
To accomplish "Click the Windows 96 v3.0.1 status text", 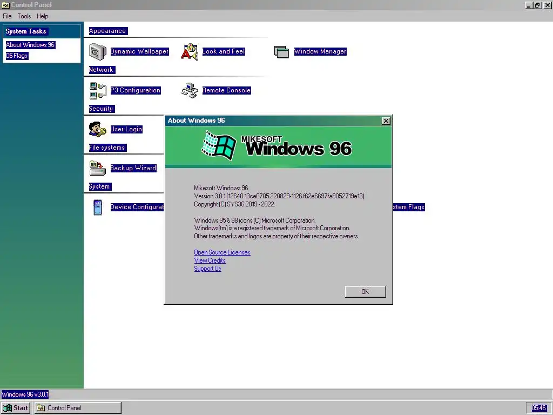I will [x=25, y=394].
